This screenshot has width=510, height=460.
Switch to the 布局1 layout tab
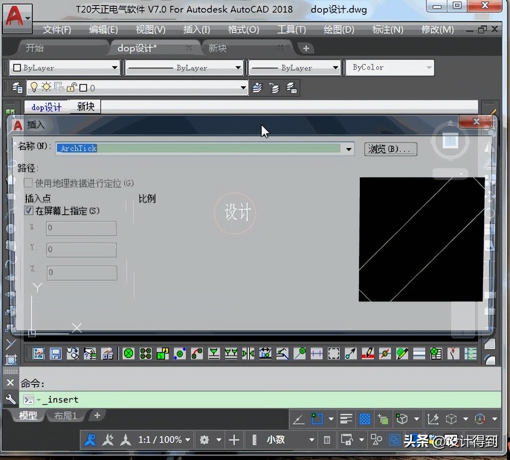(65, 415)
